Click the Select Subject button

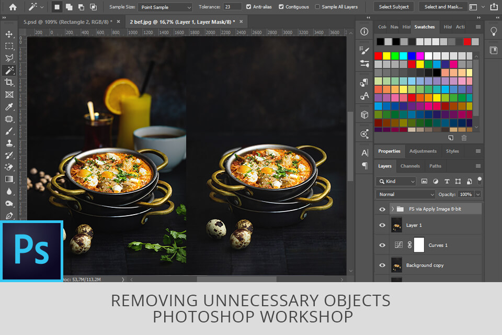(x=393, y=7)
